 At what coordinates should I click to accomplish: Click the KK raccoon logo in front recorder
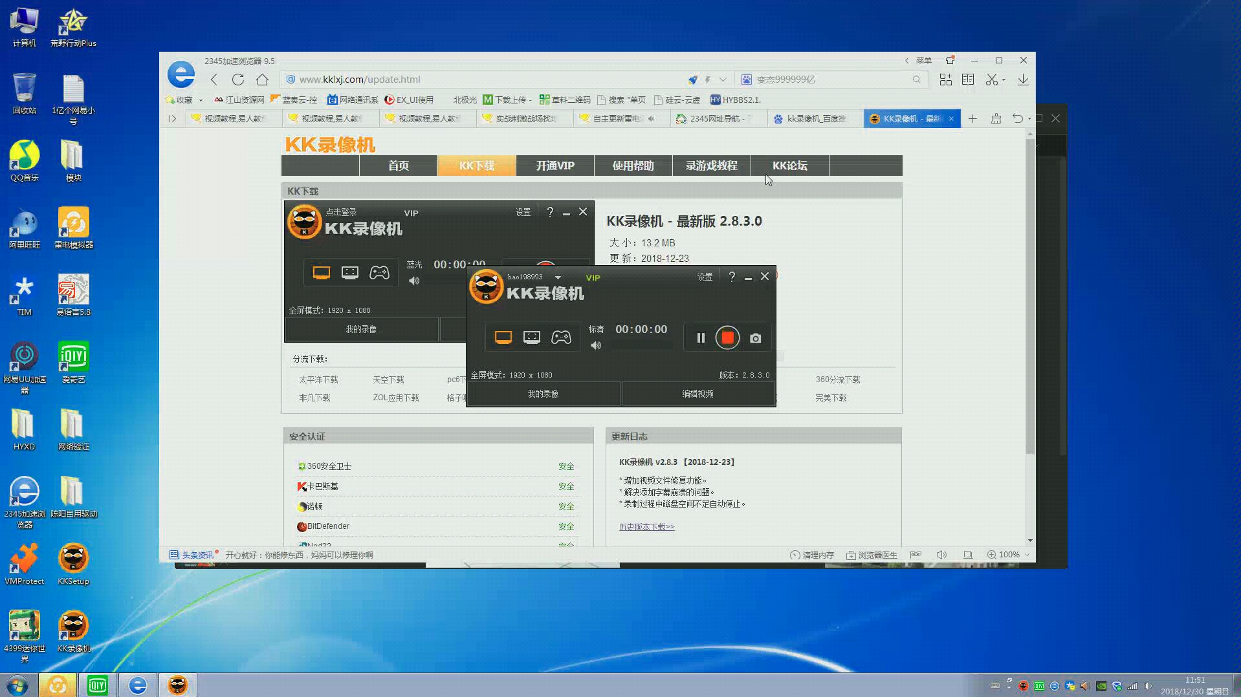[486, 286]
